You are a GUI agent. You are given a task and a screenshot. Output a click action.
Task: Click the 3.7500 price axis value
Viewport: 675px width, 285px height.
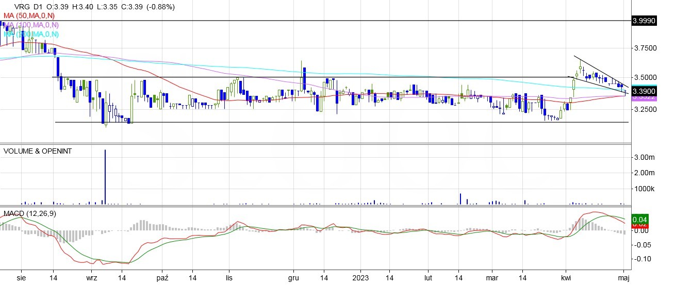[644, 48]
